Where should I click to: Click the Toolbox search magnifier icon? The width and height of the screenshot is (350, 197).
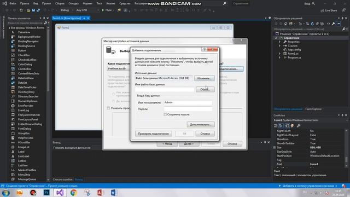(x=45, y=23)
